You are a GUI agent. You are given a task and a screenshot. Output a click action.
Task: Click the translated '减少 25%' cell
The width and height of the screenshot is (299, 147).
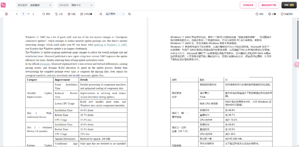(248, 134)
